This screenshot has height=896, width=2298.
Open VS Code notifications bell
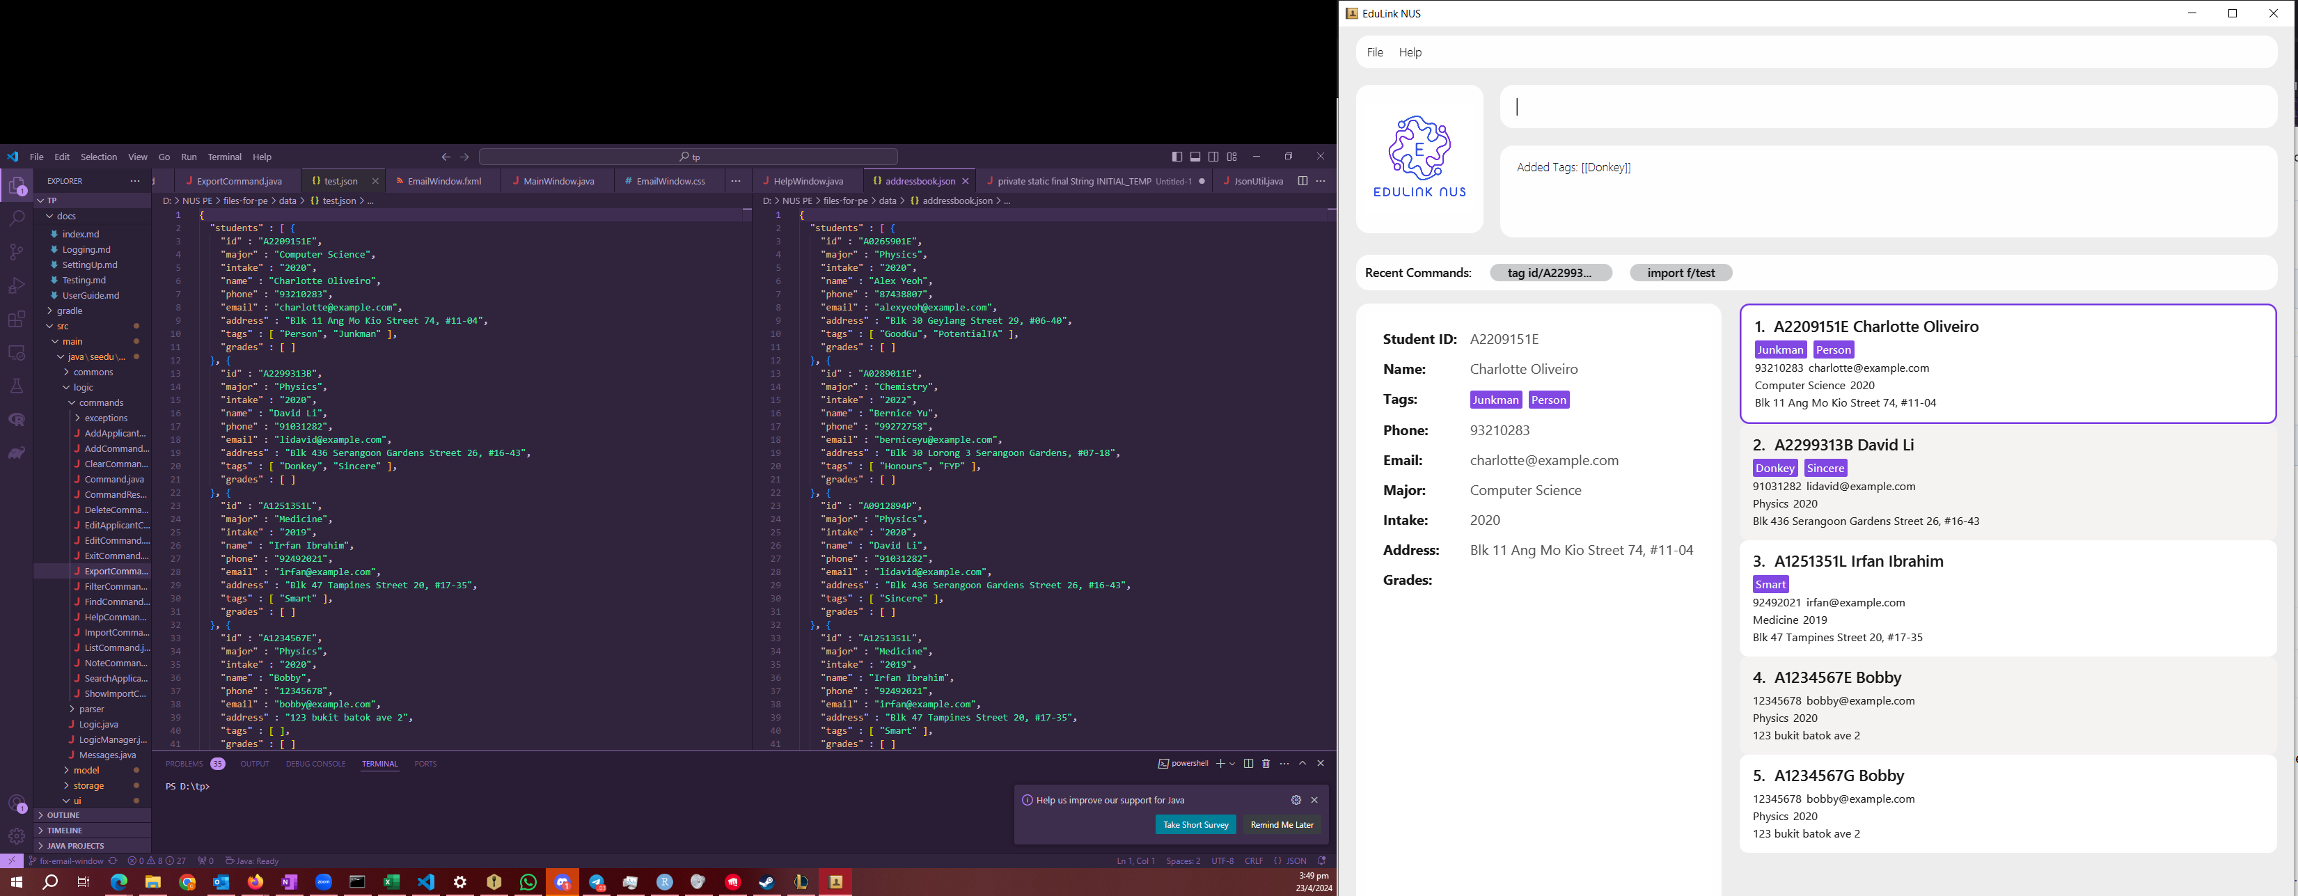pos(1322,861)
